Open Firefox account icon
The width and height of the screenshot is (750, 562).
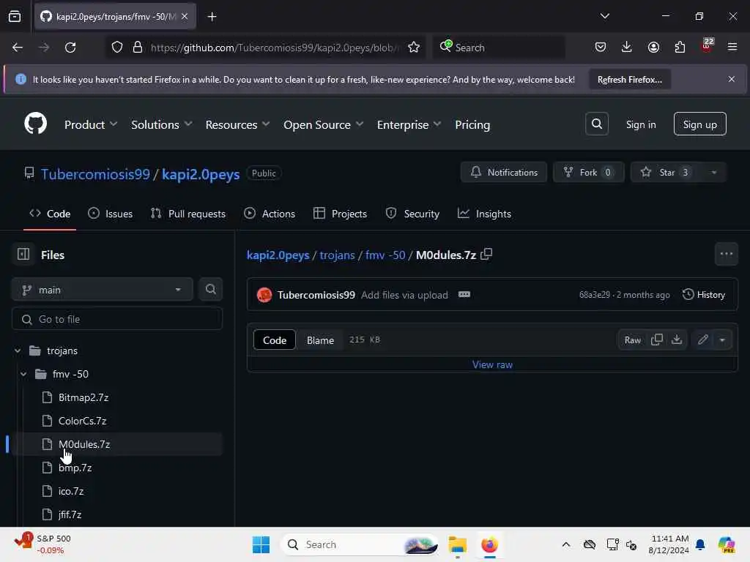coord(653,48)
